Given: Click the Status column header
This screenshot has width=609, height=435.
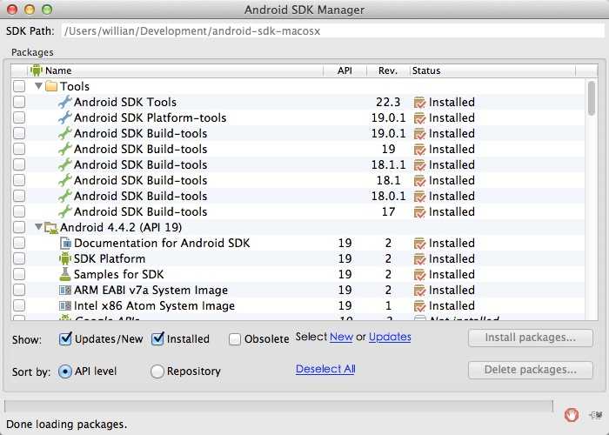Looking at the screenshot, I should [x=492, y=70].
